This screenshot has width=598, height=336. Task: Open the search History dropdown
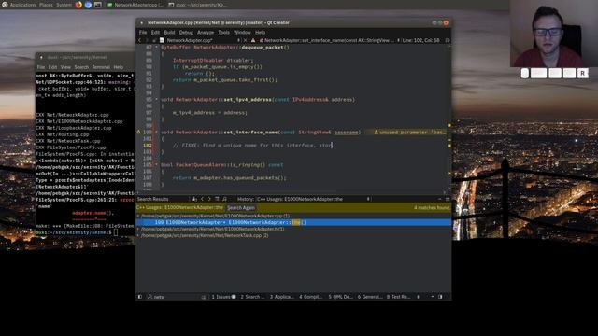[x=314, y=199]
